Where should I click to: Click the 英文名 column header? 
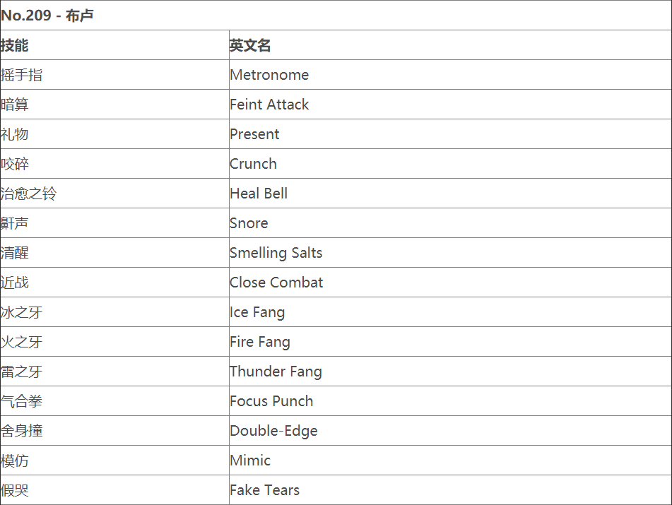point(250,45)
